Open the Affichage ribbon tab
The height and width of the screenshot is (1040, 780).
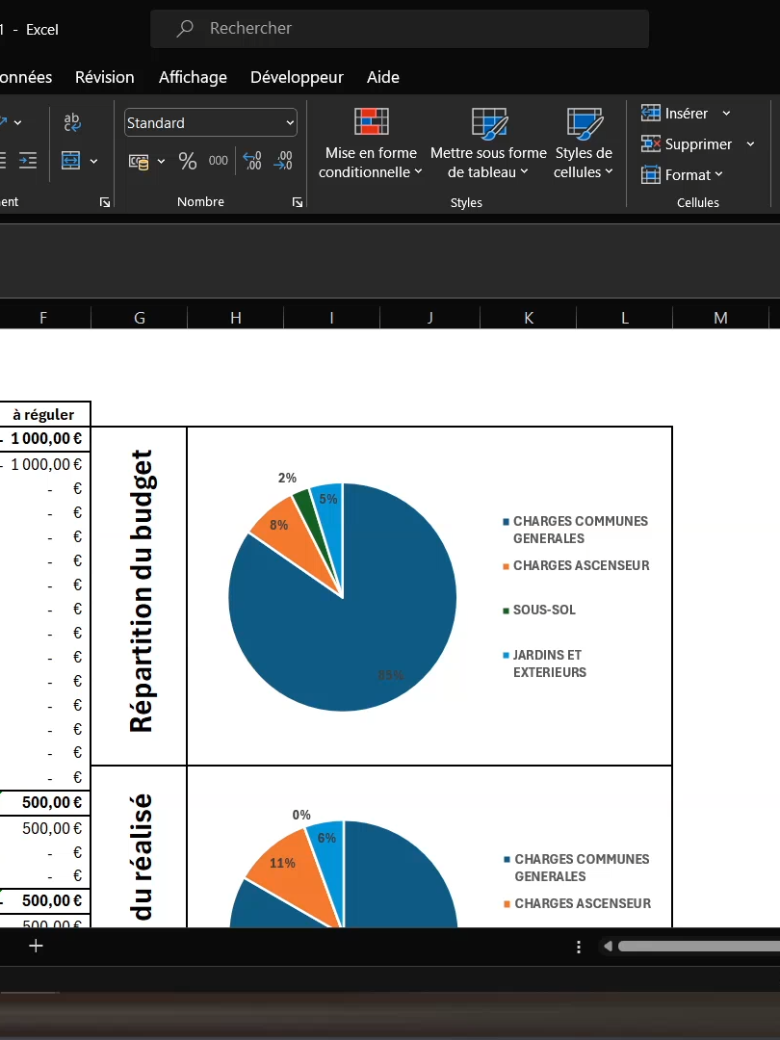click(193, 77)
